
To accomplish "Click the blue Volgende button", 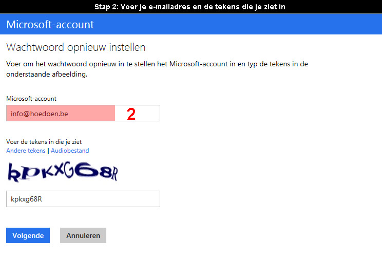I will coord(28,235).
